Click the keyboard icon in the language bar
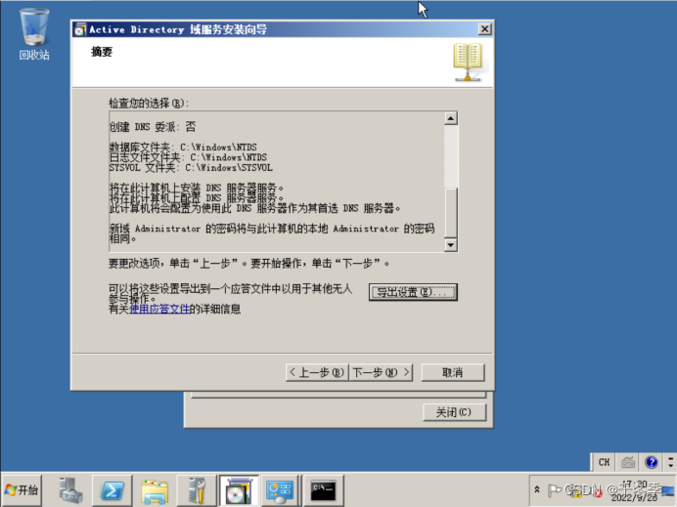The height and width of the screenshot is (507, 677). [628, 463]
